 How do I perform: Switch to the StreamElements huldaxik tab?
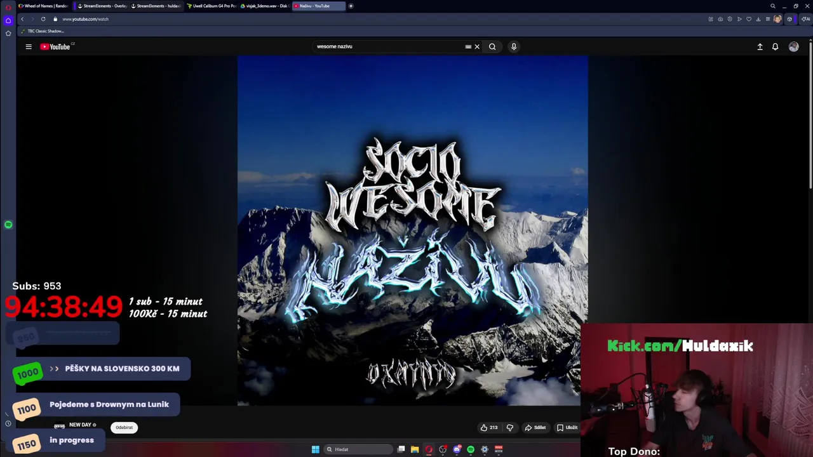click(156, 6)
